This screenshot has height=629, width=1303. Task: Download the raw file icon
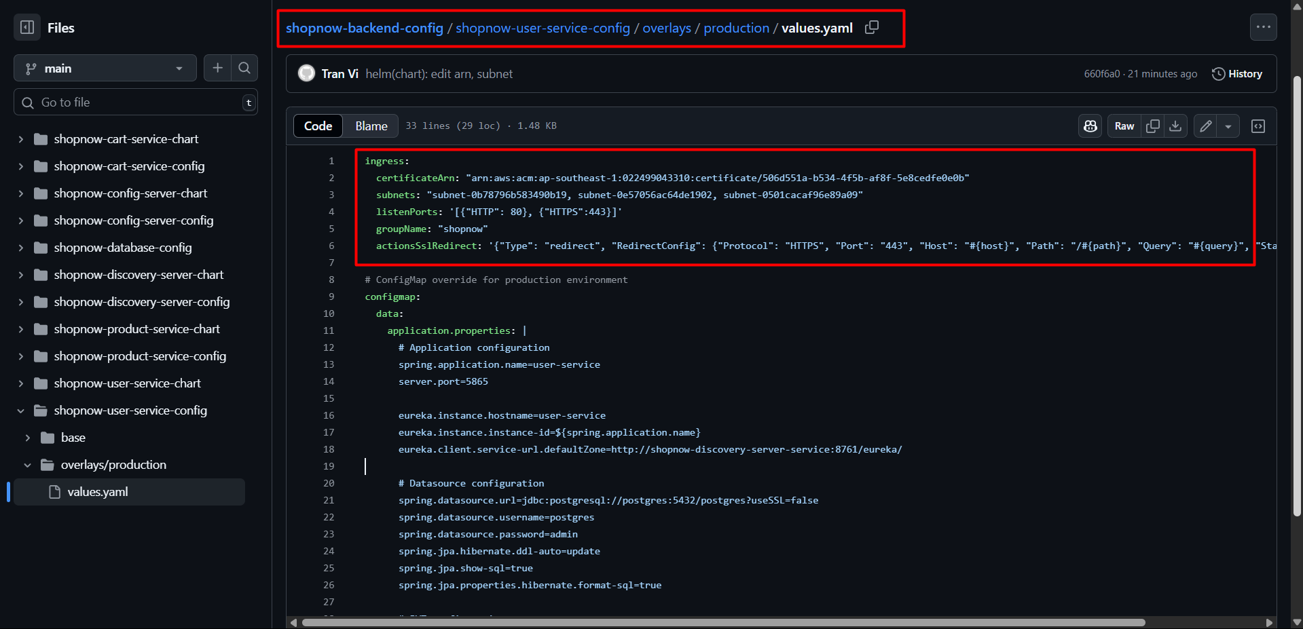tap(1175, 126)
